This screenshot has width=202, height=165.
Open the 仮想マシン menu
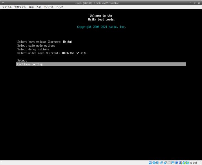(20, 7)
